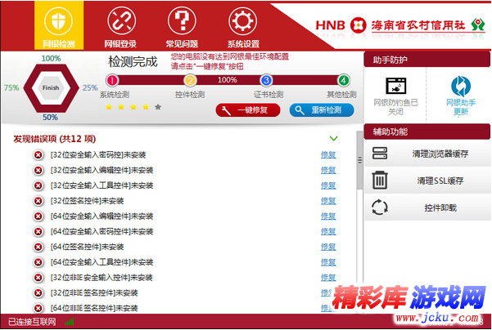
Task: Click the 清理浏览器缓存 icon
Action: [x=380, y=154]
